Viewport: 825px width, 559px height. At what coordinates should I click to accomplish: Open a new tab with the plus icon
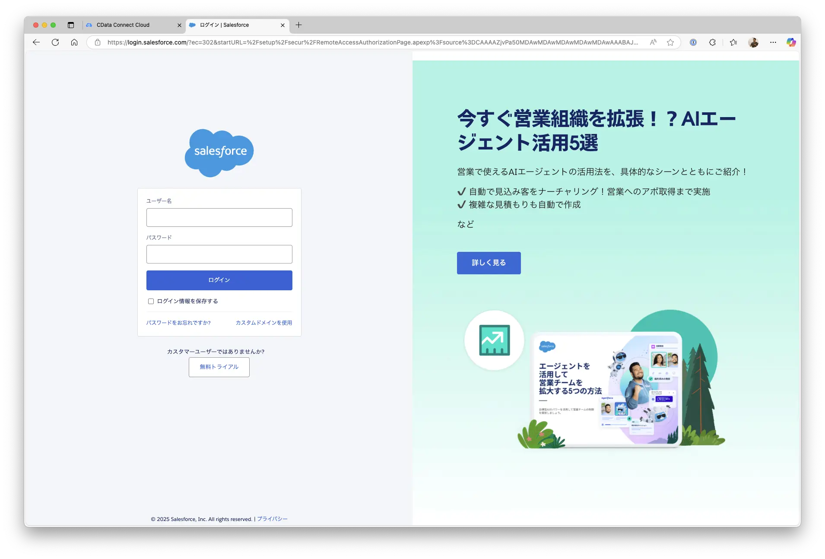tap(298, 25)
